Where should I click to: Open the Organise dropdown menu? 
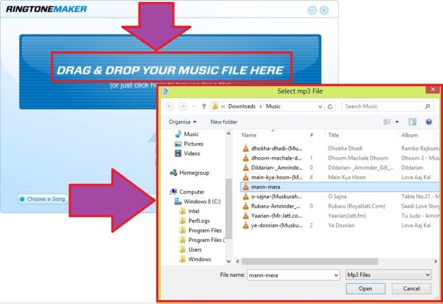[182, 122]
